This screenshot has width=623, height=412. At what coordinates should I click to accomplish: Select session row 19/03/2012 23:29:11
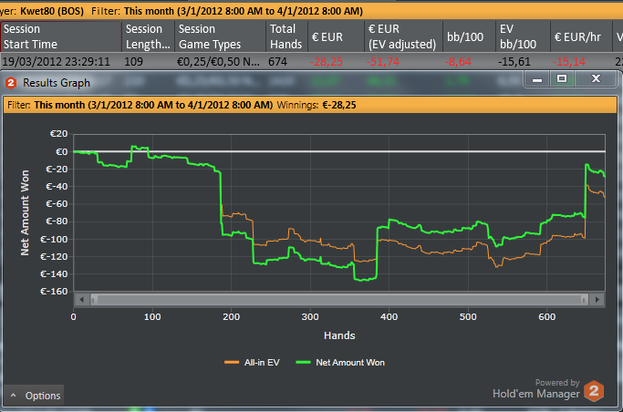[312, 61]
